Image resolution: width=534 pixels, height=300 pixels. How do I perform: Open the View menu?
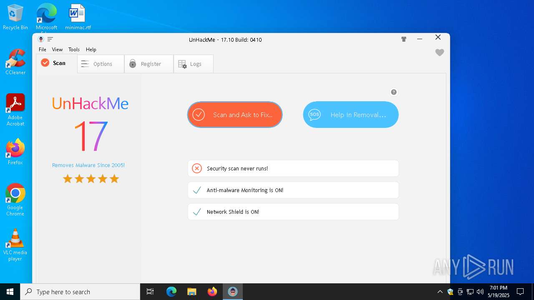57,49
